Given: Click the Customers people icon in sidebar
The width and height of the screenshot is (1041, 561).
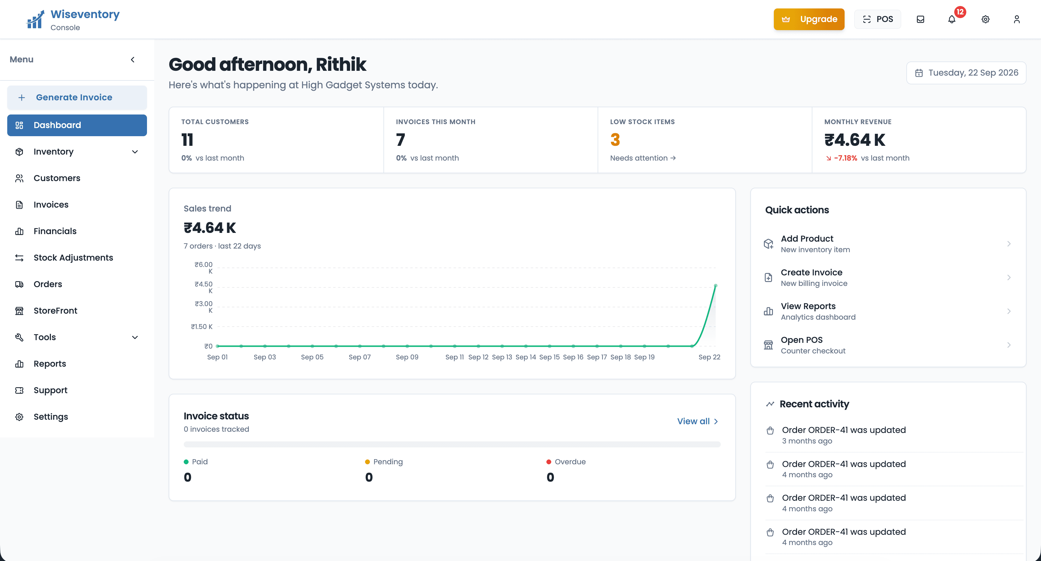Looking at the screenshot, I should coord(19,178).
